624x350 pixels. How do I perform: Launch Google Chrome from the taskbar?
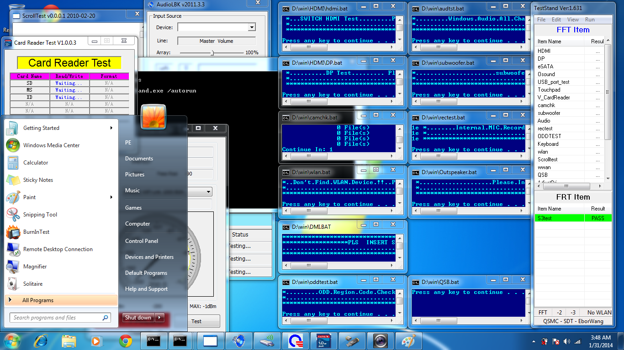pos(126,340)
